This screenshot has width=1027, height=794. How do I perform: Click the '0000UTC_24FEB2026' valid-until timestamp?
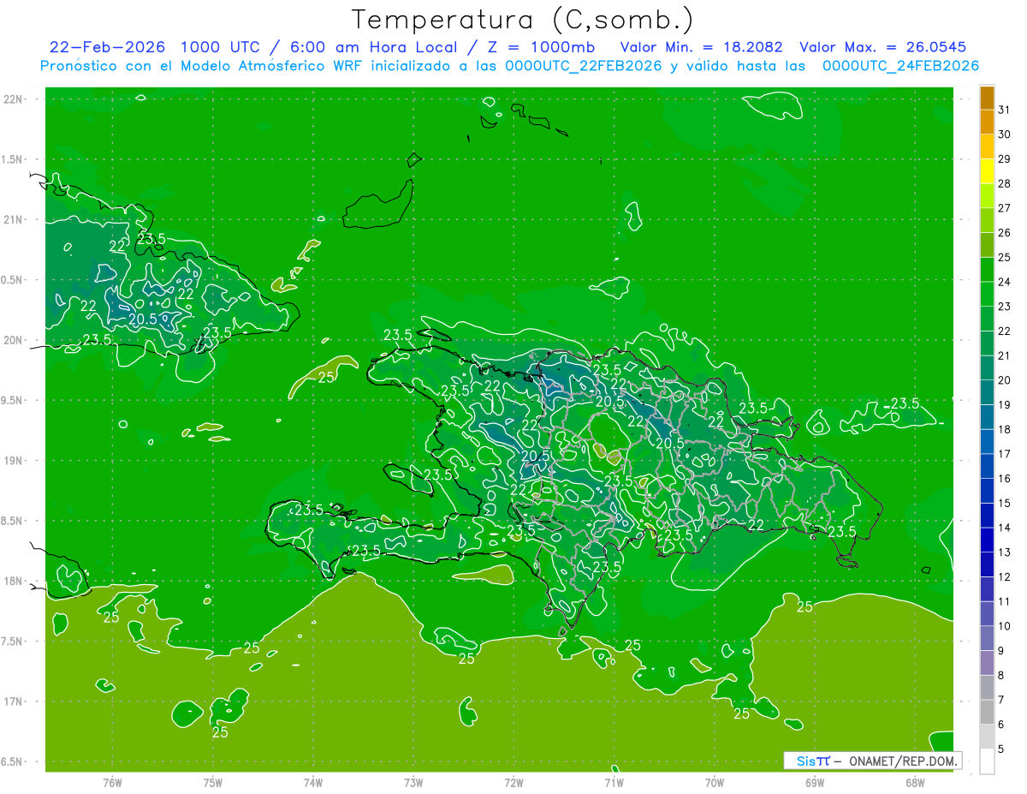pos(901,66)
